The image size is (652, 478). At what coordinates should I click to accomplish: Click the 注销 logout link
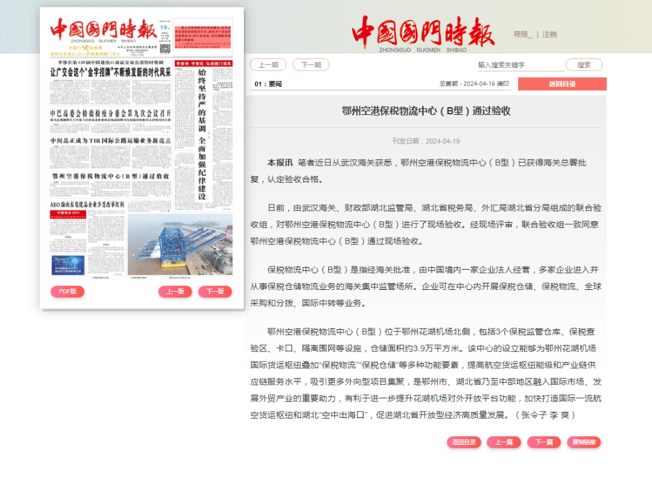pyautogui.click(x=550, y=35)
